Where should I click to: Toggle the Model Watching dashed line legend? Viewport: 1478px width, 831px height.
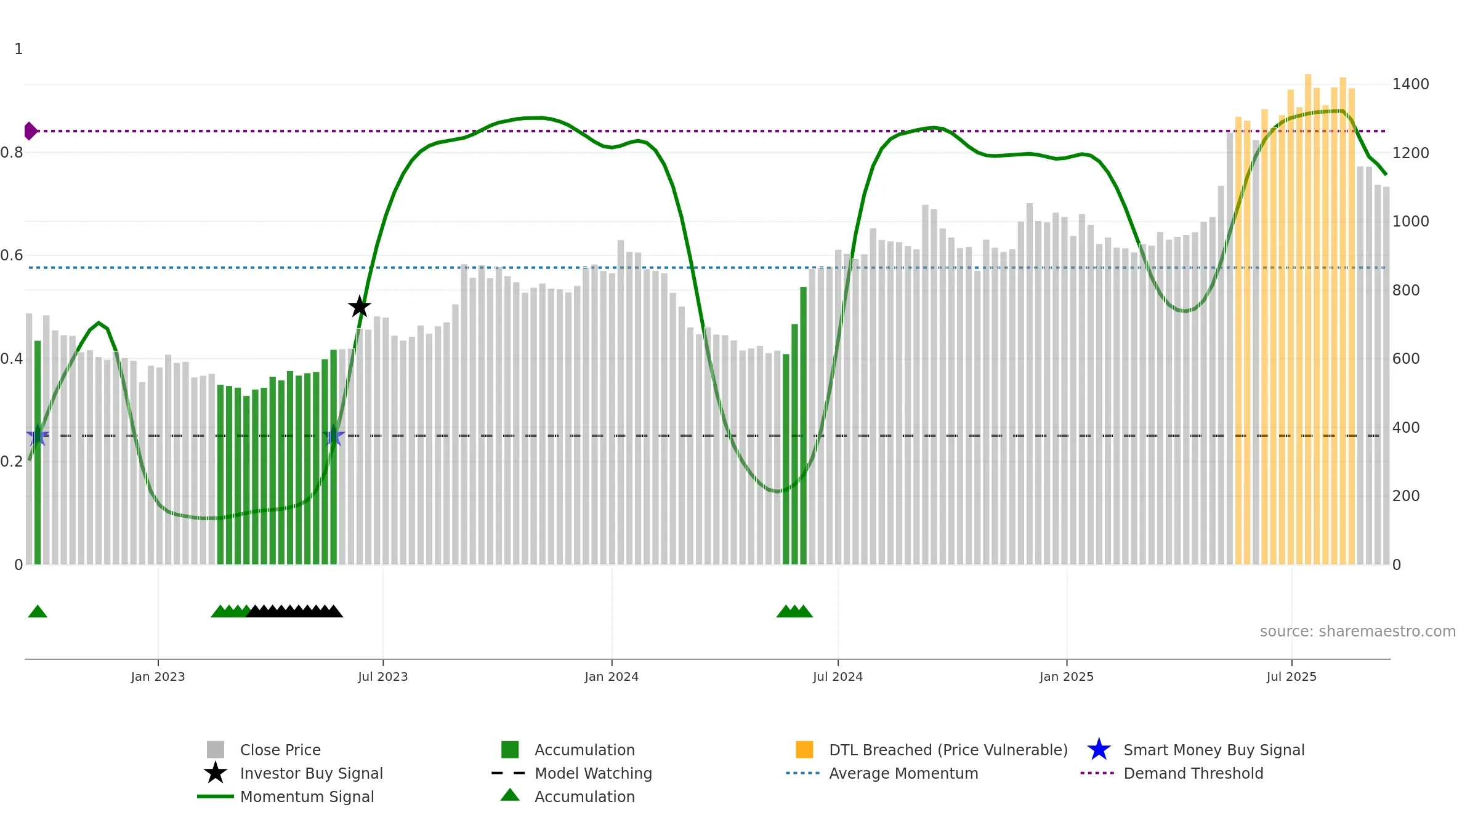pyautogui.click(x=593, y=773)
